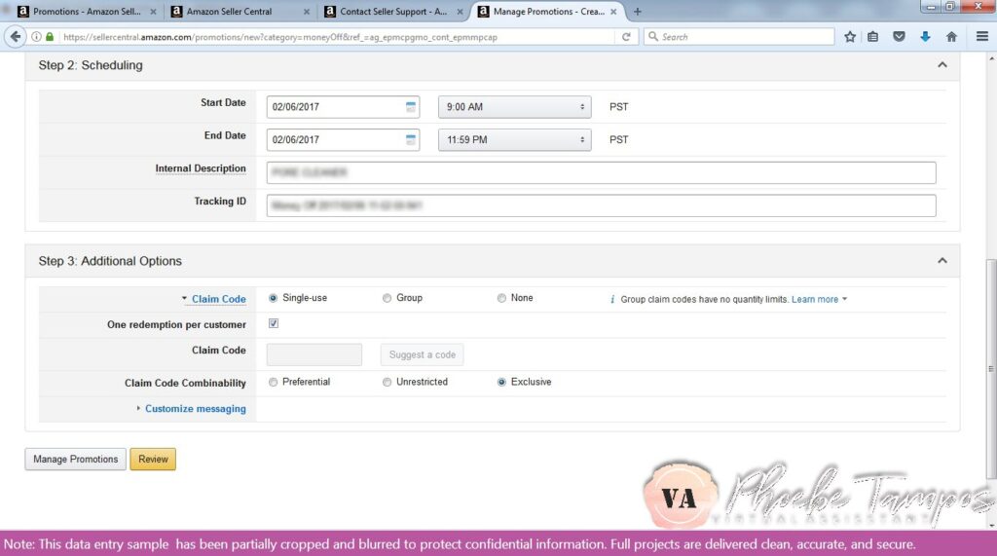Viewport: 997px width, 556px height.
Task: Select Group claim code option
Action: [387, 298]
